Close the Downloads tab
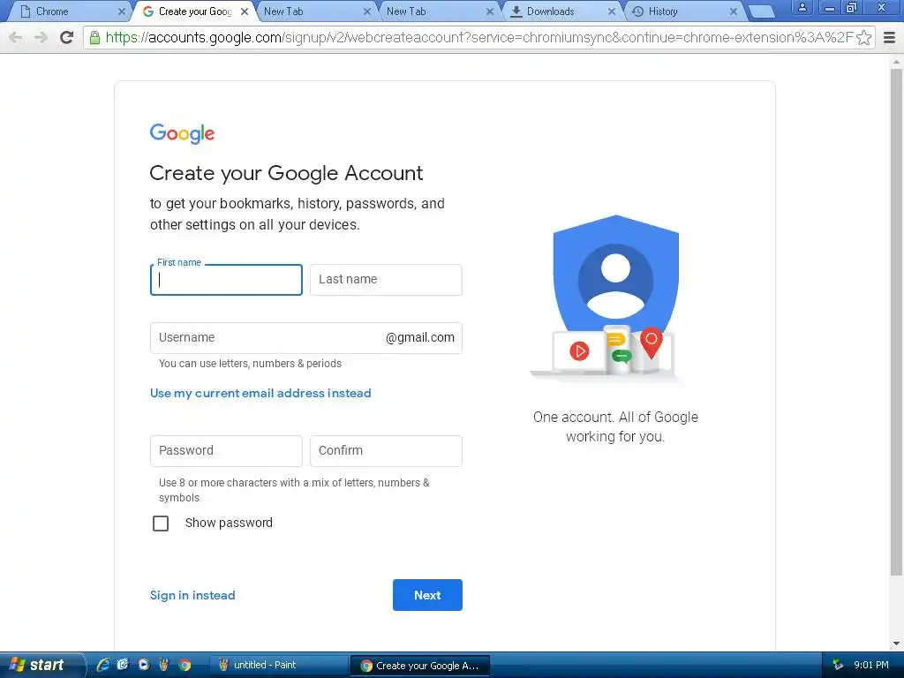 (612, 11)
